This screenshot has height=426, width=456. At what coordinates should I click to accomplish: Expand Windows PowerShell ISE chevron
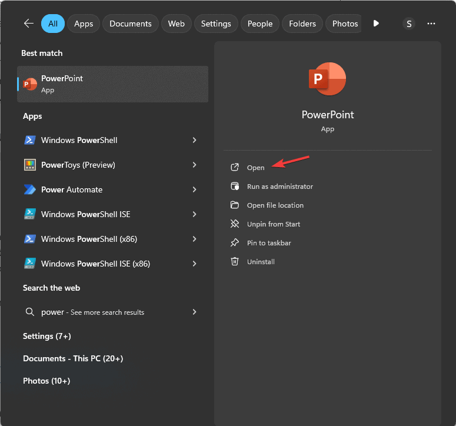click(x=194, y=214)
